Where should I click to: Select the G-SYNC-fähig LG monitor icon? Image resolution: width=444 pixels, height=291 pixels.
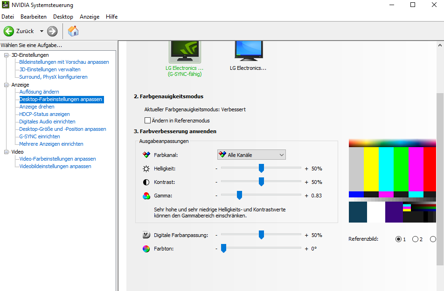tap(185, 52)
